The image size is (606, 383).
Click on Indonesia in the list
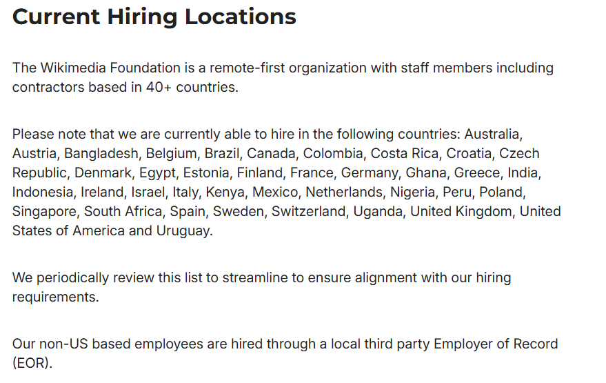pos(43,192)
